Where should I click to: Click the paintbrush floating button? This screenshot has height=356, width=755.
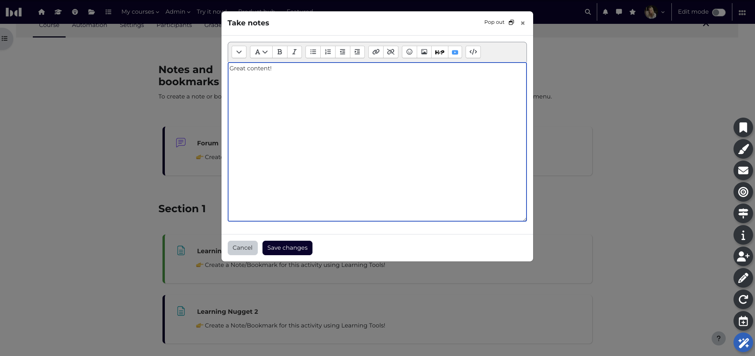(743, 149)
